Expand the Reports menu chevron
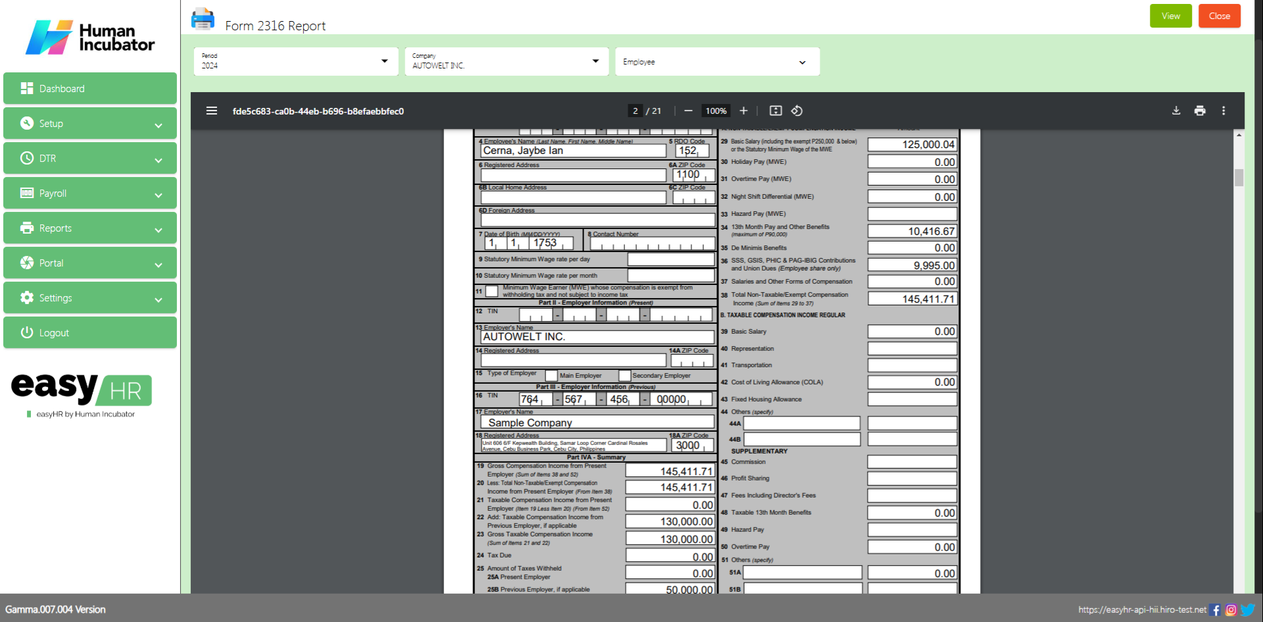This screenshot has width=1263, height=622. pos(159,230)
